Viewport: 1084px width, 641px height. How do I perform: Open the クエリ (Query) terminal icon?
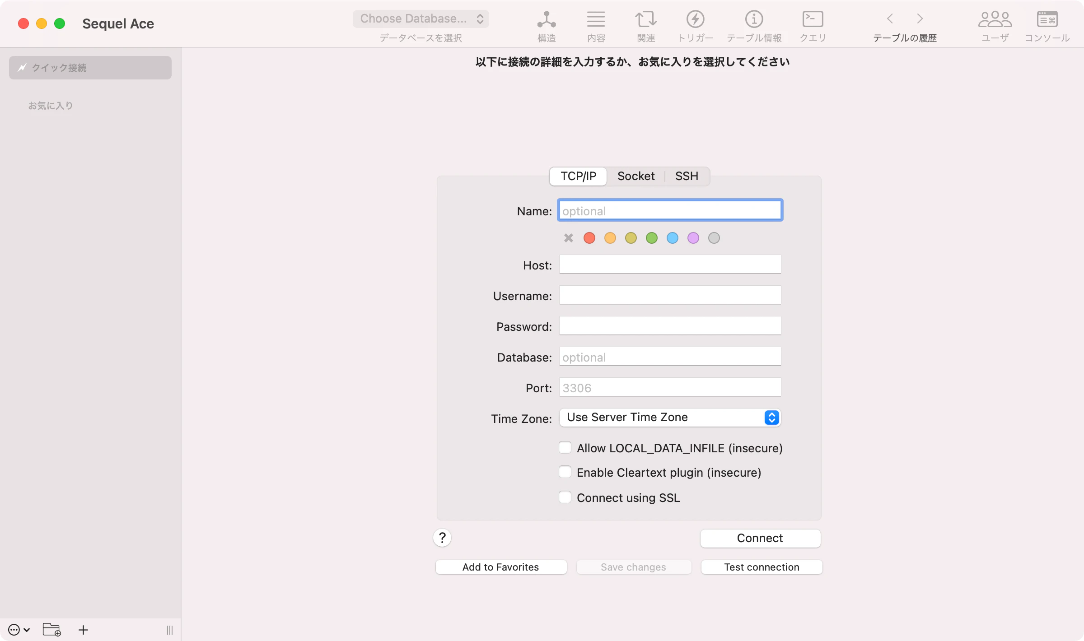(813, 19)
